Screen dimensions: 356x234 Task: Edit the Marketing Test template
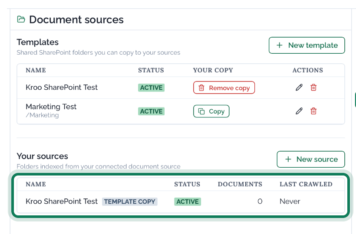299,111
